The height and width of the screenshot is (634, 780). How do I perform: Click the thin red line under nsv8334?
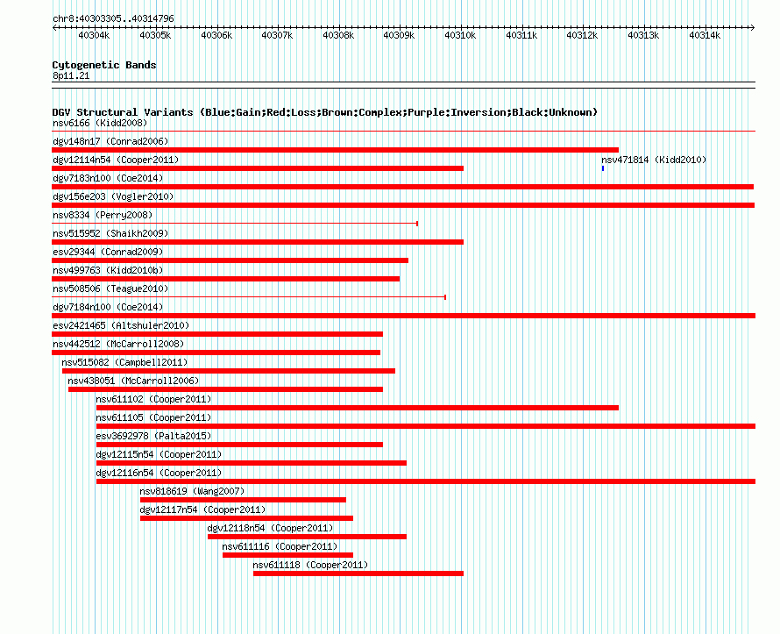(x=235, y=224)
